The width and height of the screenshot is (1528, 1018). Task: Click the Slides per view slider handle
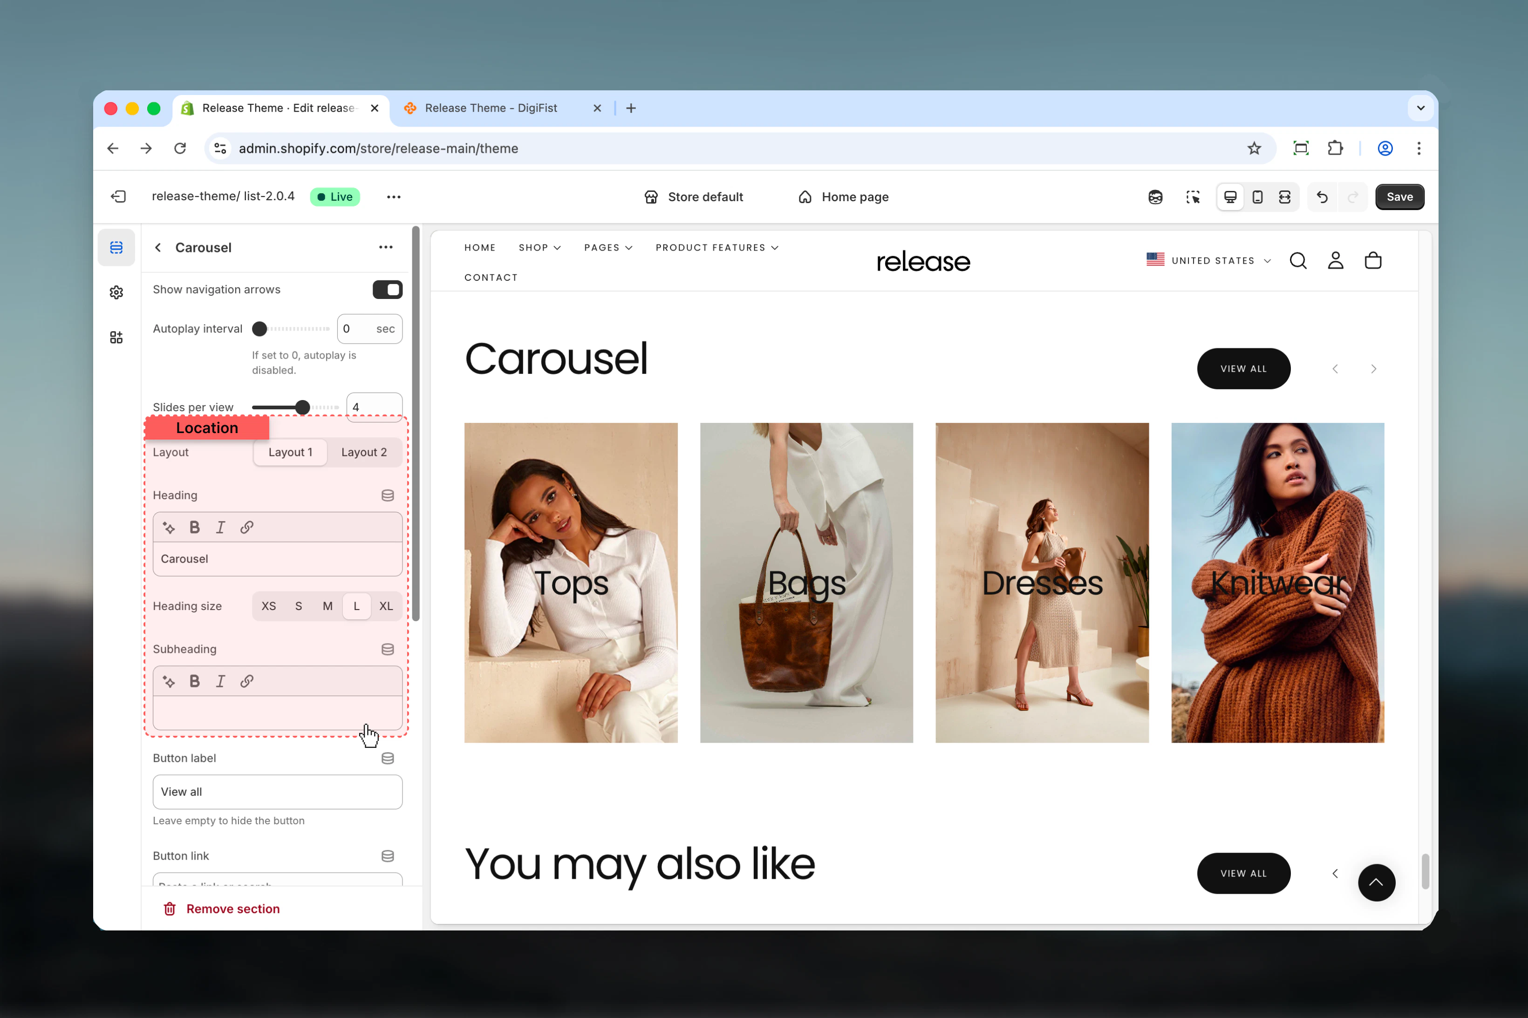tap(302, 407)
